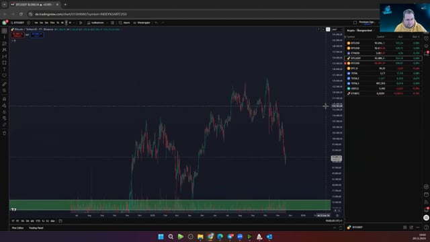Open the Krypto - Übergeordnet watchlist dropdown
Image resolution: width=430 pixels, height=242 pixels.
tap(361, 30)
